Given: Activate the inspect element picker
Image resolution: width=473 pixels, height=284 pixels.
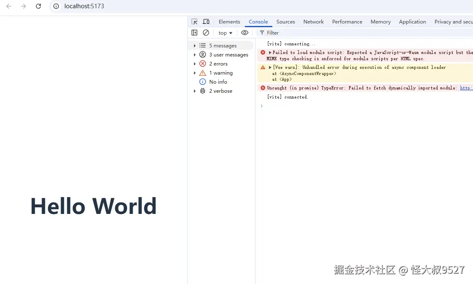Looking at the screenshot, I should pos(194,22).
